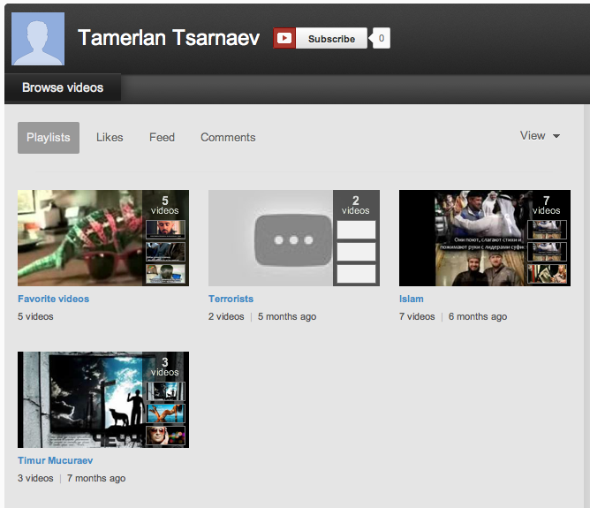Viewport: 590px width, 508px height.
Task: Click the '5 videos' count below Favorite videos
Action: click(35, 317)
